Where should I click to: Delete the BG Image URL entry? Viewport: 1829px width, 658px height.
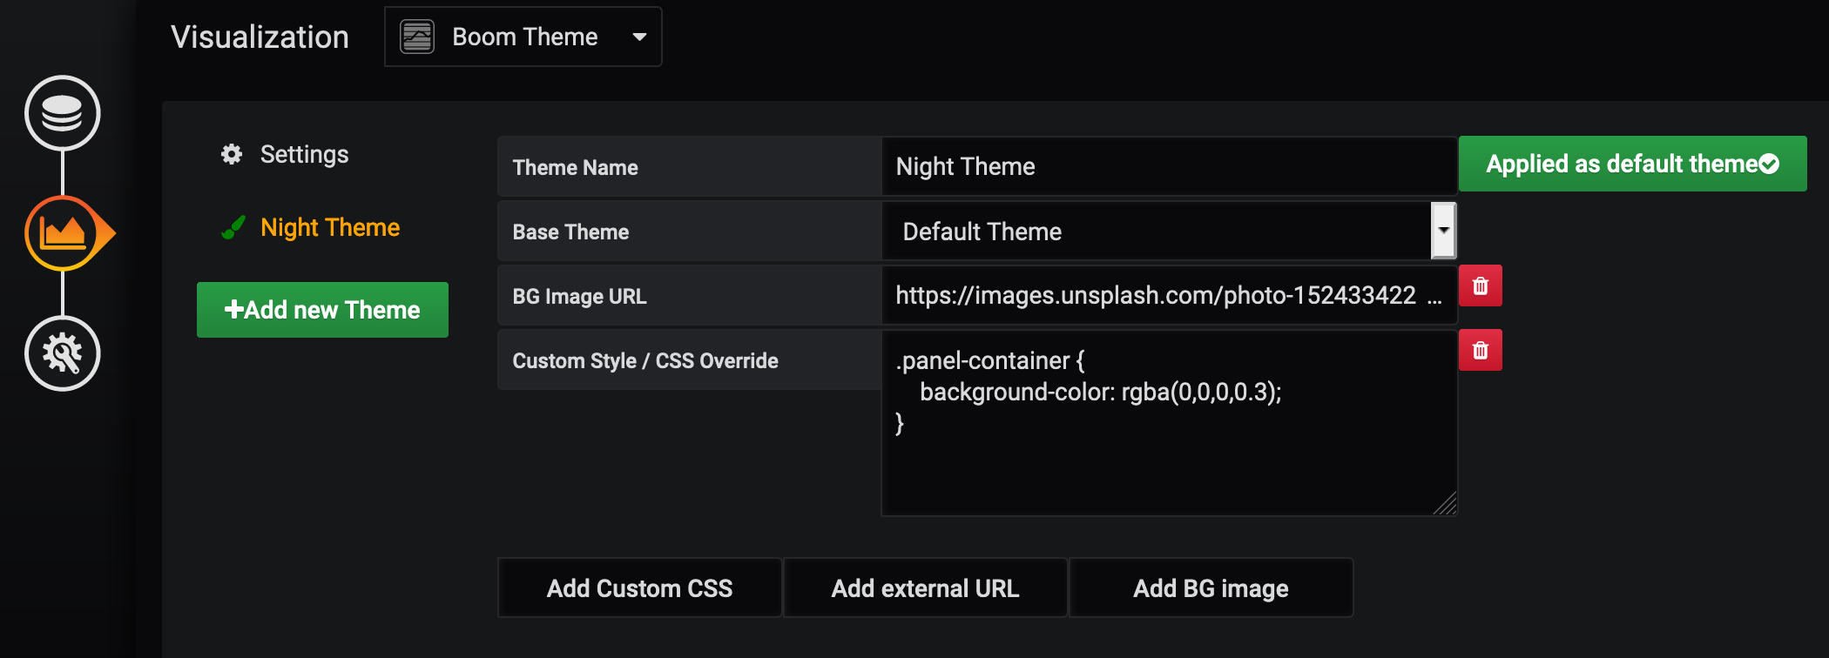coord(1480,286)
